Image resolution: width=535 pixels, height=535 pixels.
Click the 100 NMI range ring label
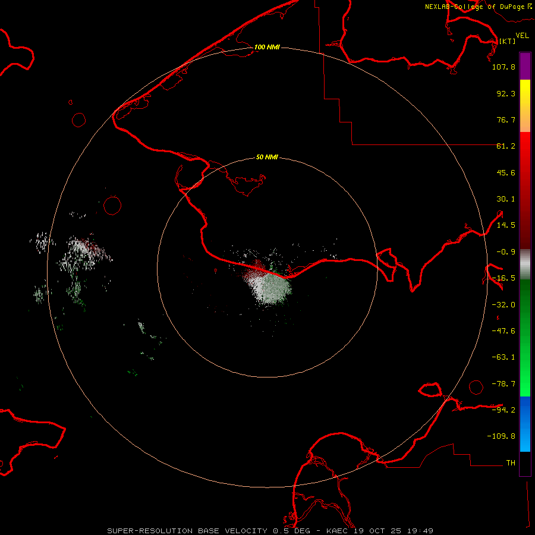[267, 47]
